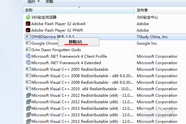Click the Visual C++ 2012 (x86) installer icon

[28, 102]
